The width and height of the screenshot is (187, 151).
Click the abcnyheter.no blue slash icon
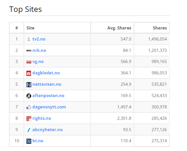click(29, 130)
